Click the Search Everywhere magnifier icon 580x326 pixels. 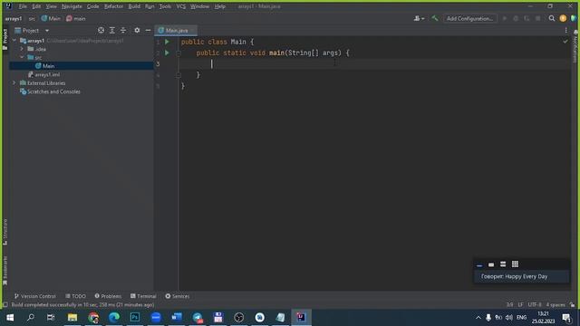[552, 18]
